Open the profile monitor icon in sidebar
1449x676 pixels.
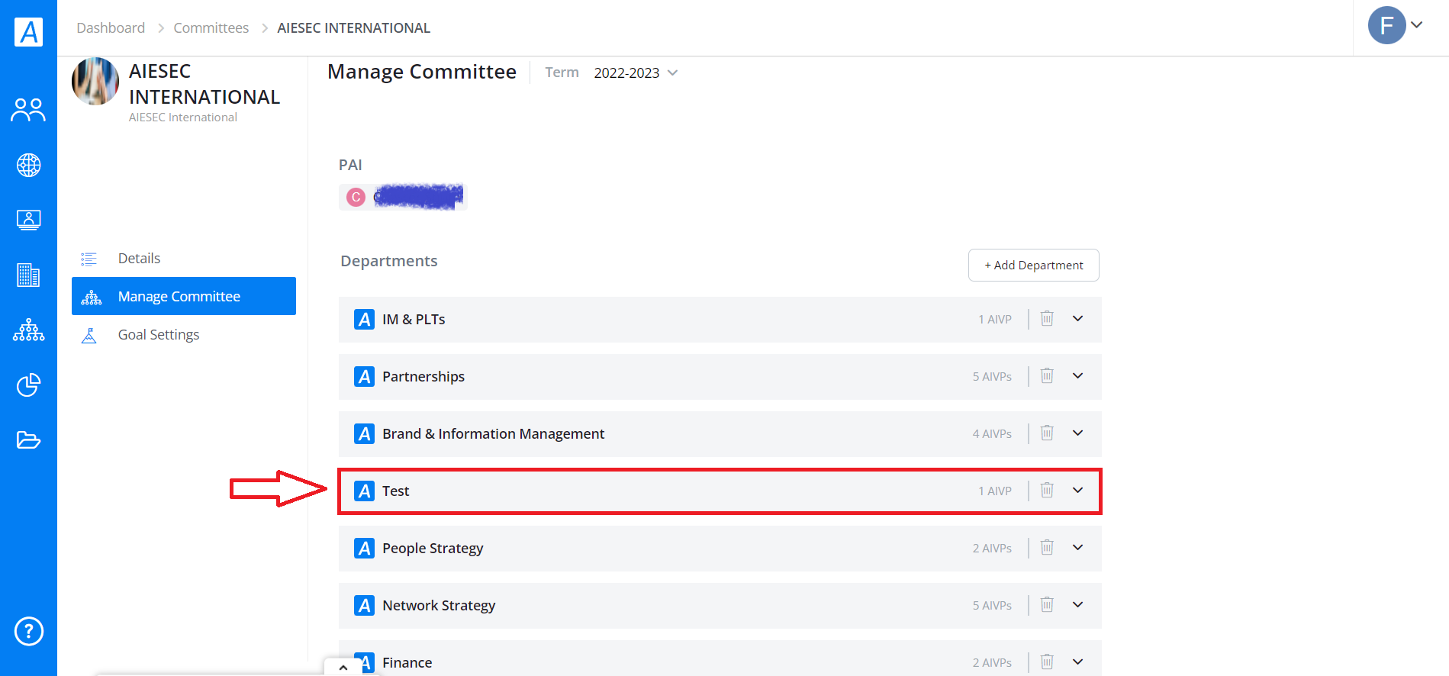(x=29, y=220)
